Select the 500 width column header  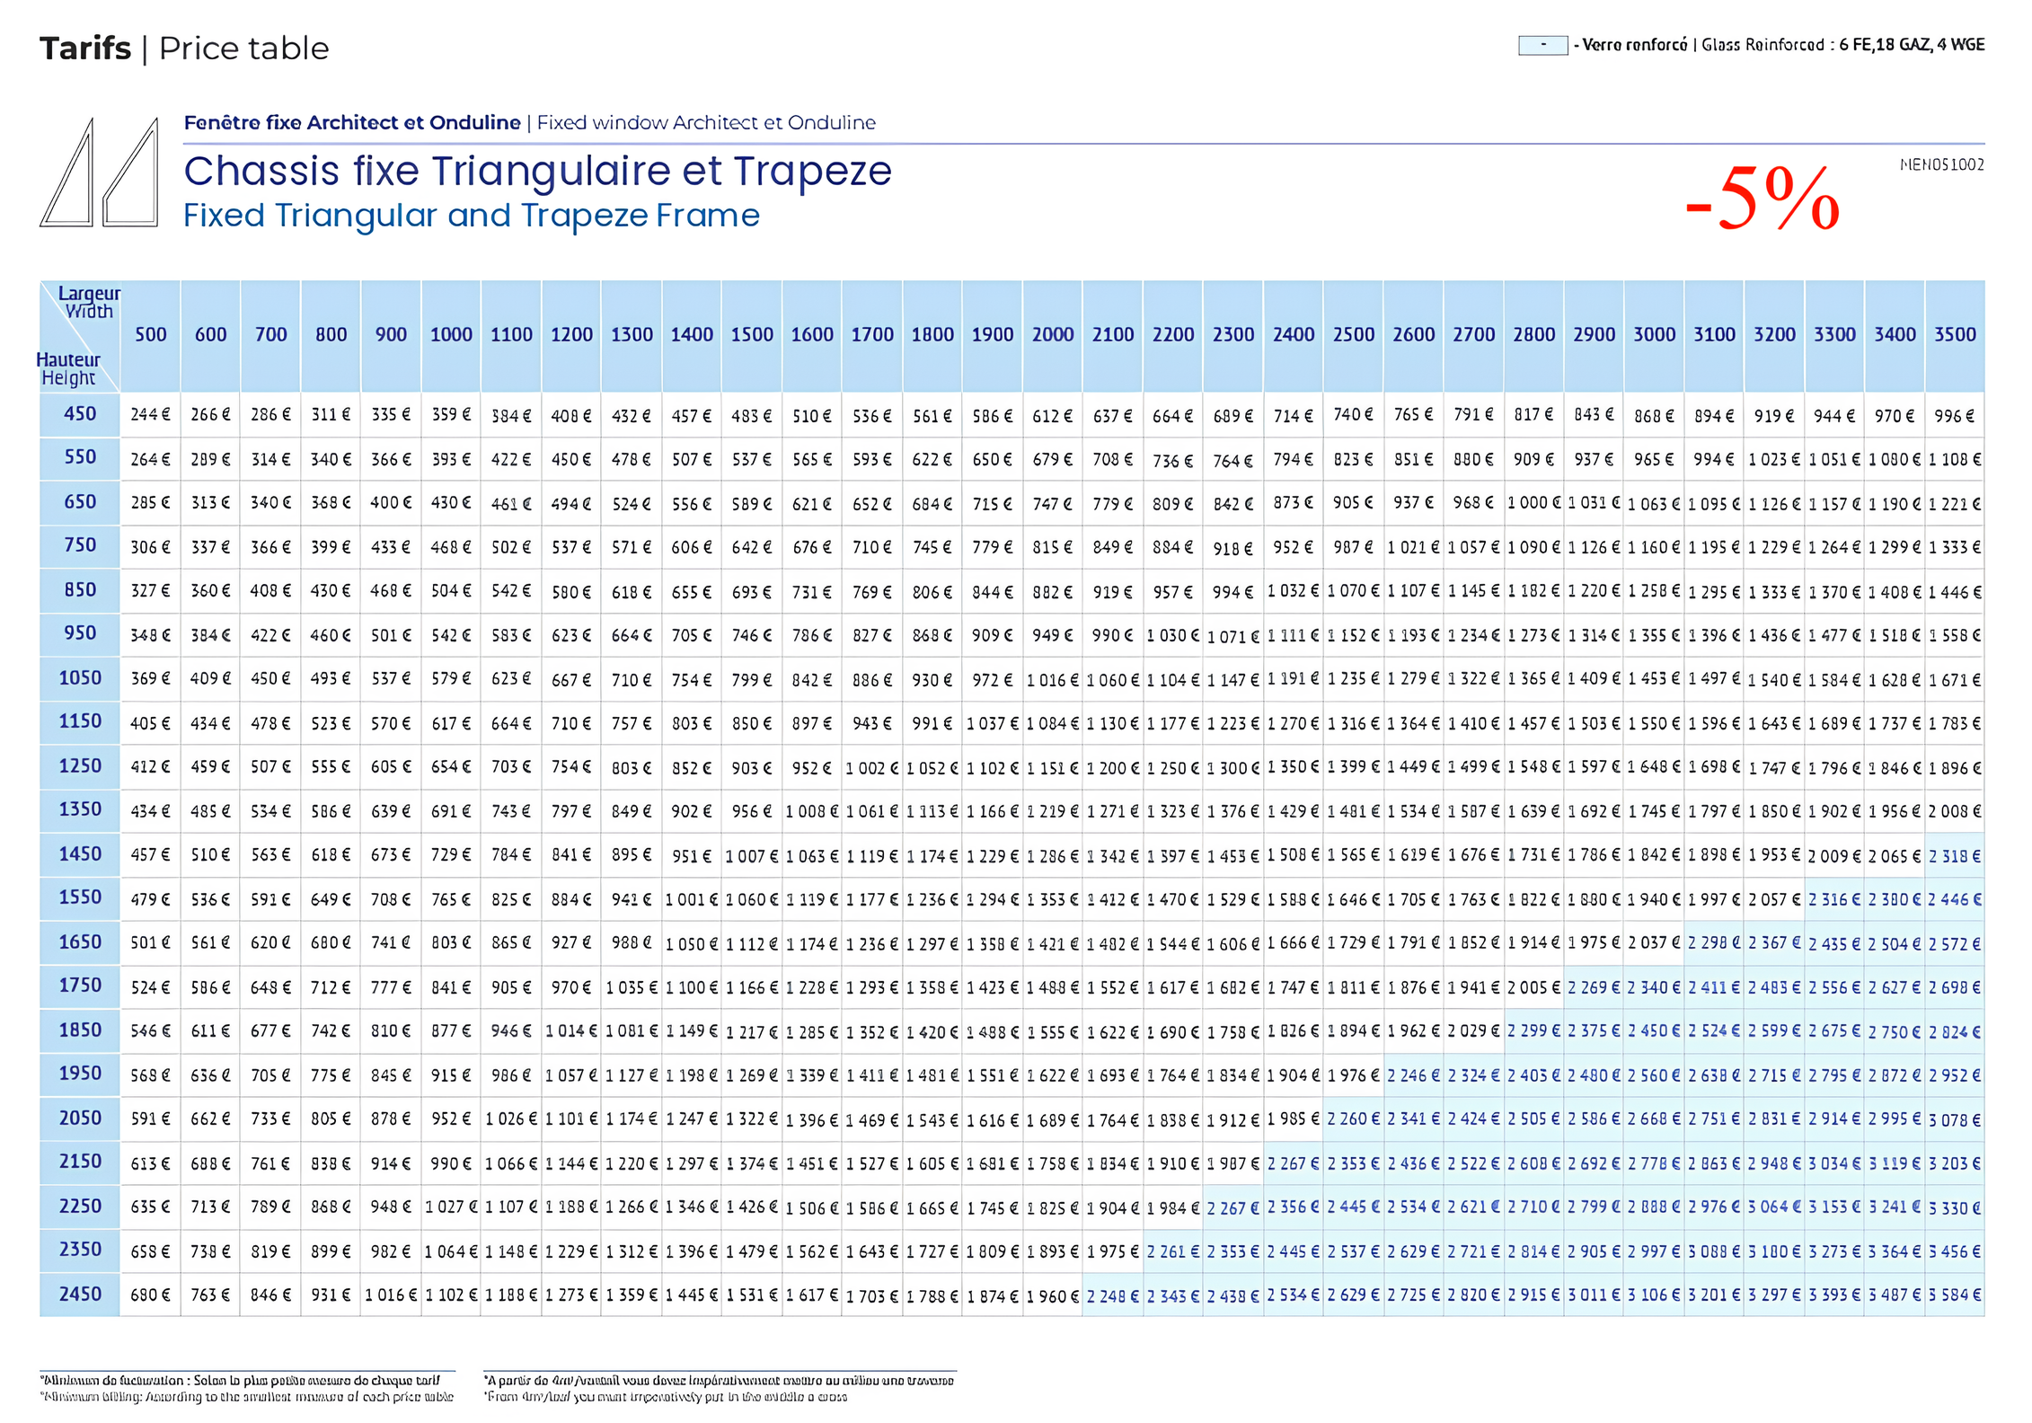(151, 335)
